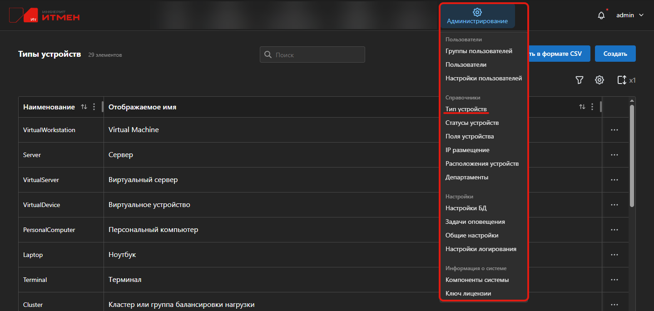This screenshot has width=654, height=311.
Task: Open table column settings gear
Action: (x=599, y=80)
